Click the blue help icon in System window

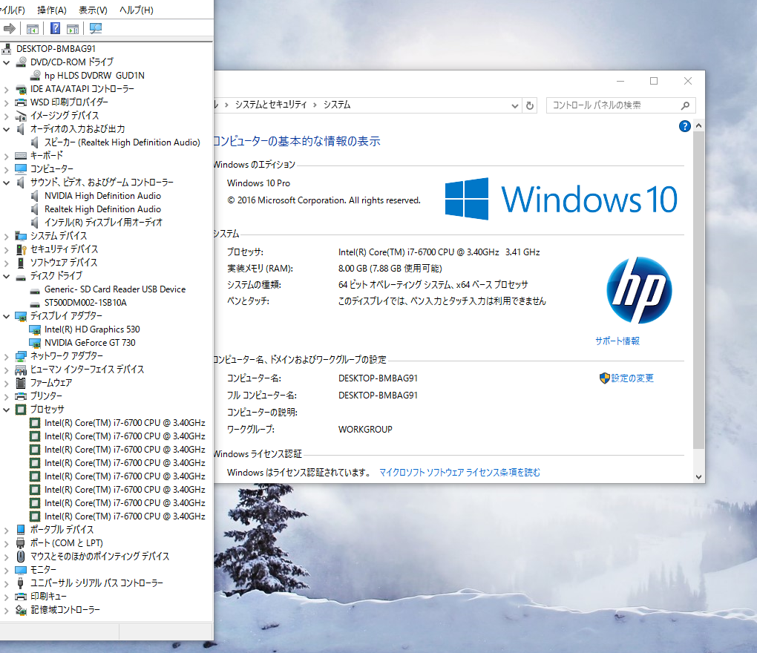point(684,126)
